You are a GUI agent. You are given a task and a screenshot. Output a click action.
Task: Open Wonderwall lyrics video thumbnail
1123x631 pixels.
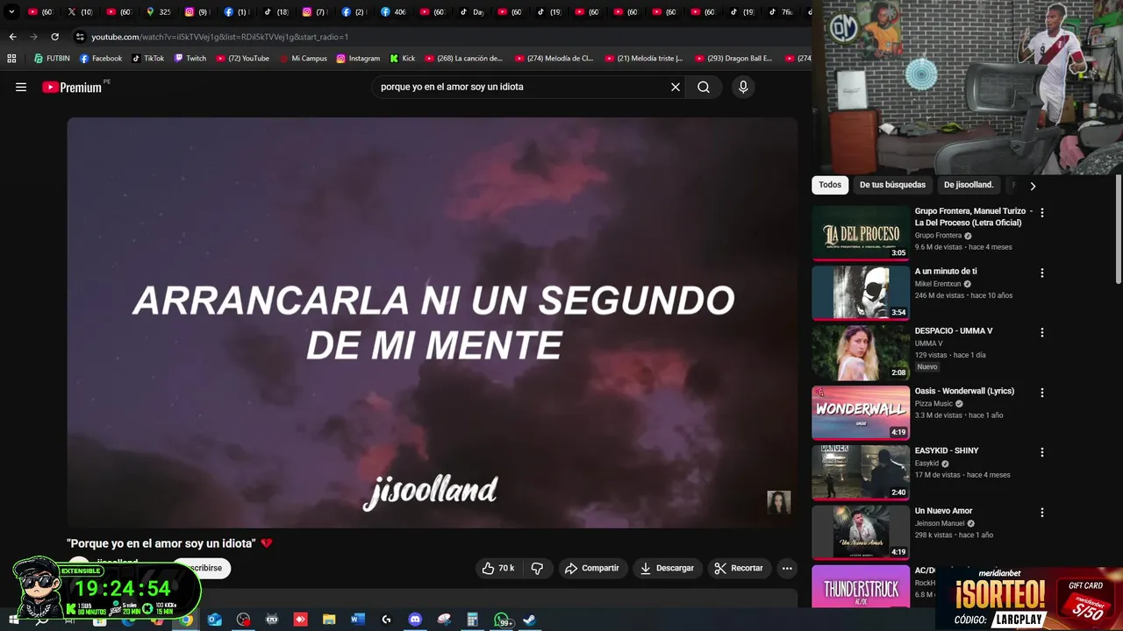861,412
